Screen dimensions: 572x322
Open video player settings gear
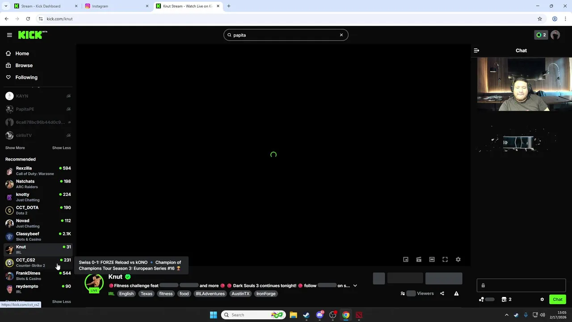tap(458, 259)
